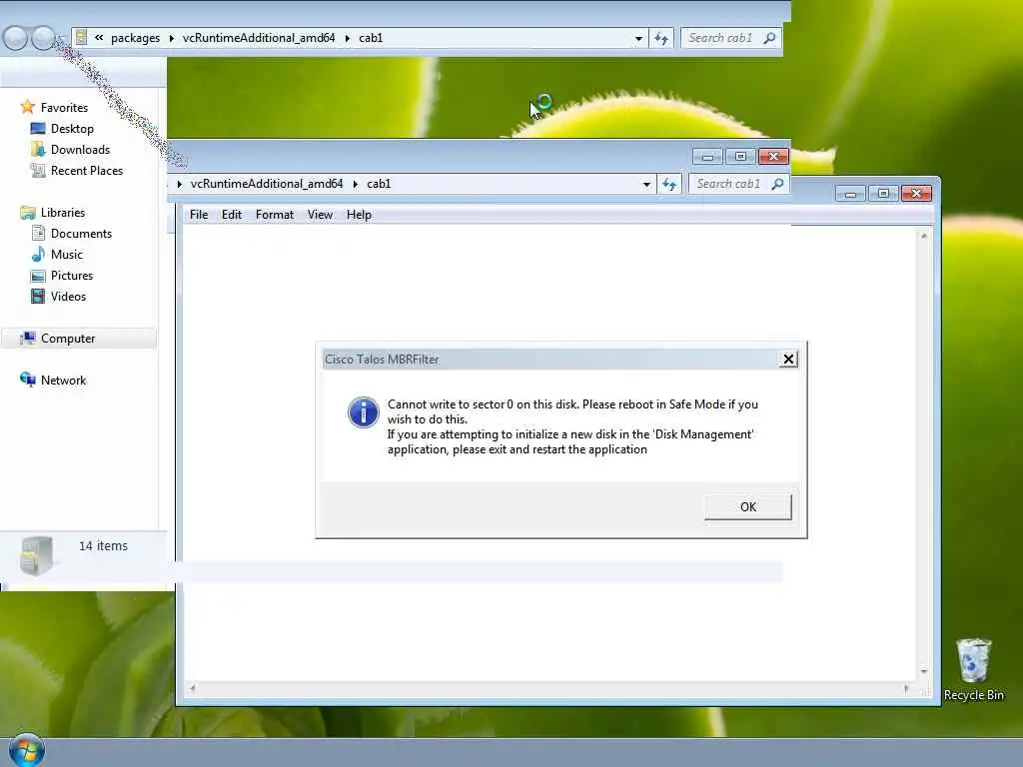Image resolution: width=1023 pixels, height=767 pixels.
Task: Click the Libraries folder icon
Action: click(27, 213)
